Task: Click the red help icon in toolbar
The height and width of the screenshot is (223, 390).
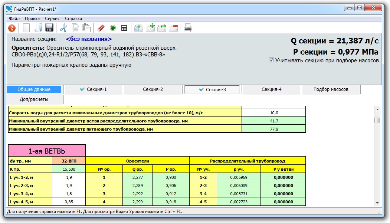Action: tap(12, 28)
